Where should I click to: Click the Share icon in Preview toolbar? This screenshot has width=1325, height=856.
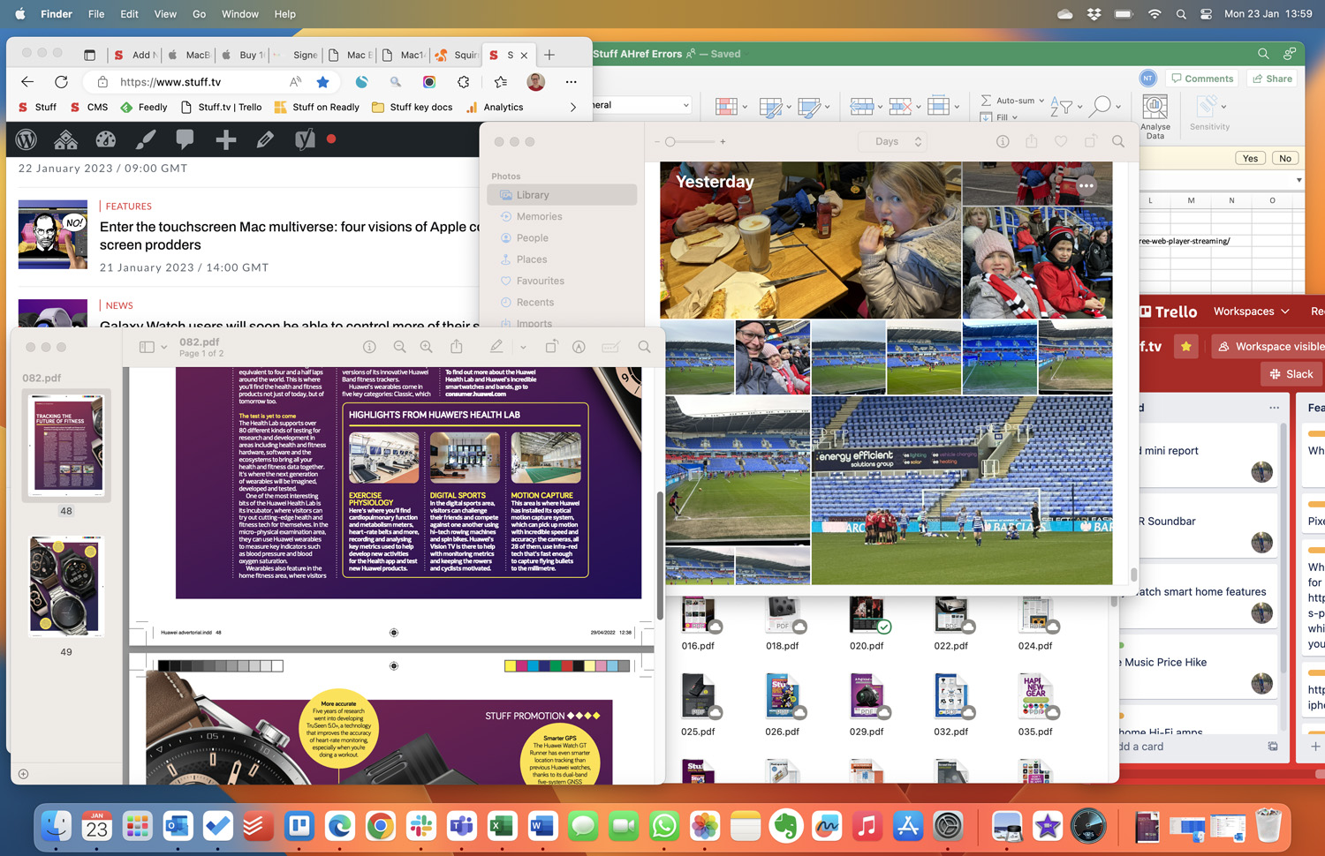pyautogui.click(x=457, y=348)
